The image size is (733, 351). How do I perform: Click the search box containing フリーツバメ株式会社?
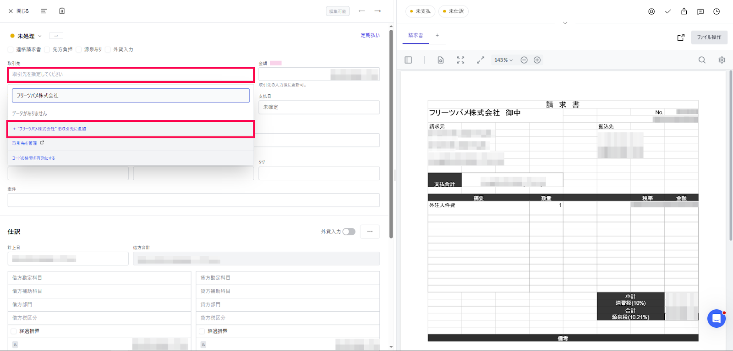click(x=131, y=96)
